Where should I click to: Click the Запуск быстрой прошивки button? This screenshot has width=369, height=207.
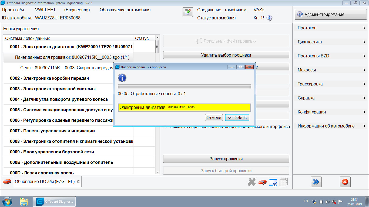point(226,171)
